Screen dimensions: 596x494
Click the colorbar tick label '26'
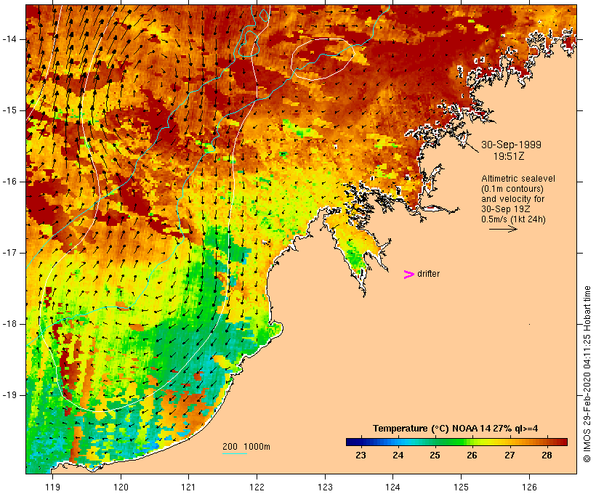pyautogui.click(x=472, y=455)
